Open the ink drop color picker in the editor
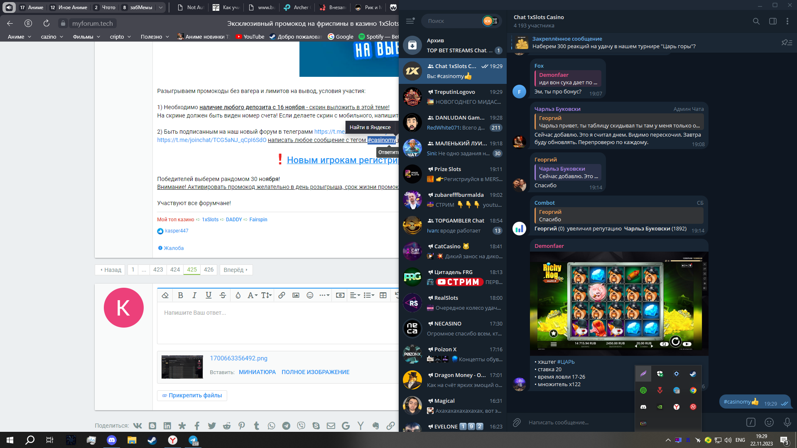 point(238,295)
